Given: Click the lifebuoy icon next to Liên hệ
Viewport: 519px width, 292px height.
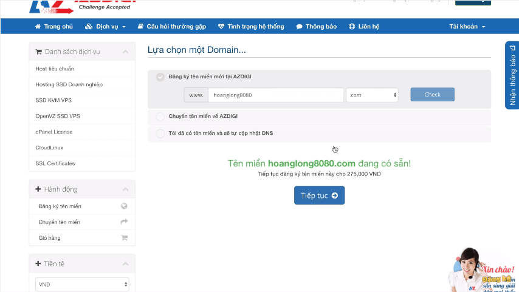Looking at the screenshot, I should point(352,27).
